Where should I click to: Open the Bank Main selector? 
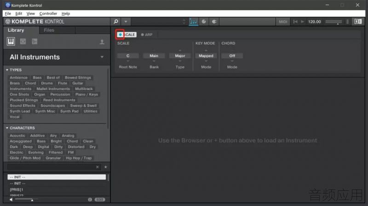tap(154, 56)
